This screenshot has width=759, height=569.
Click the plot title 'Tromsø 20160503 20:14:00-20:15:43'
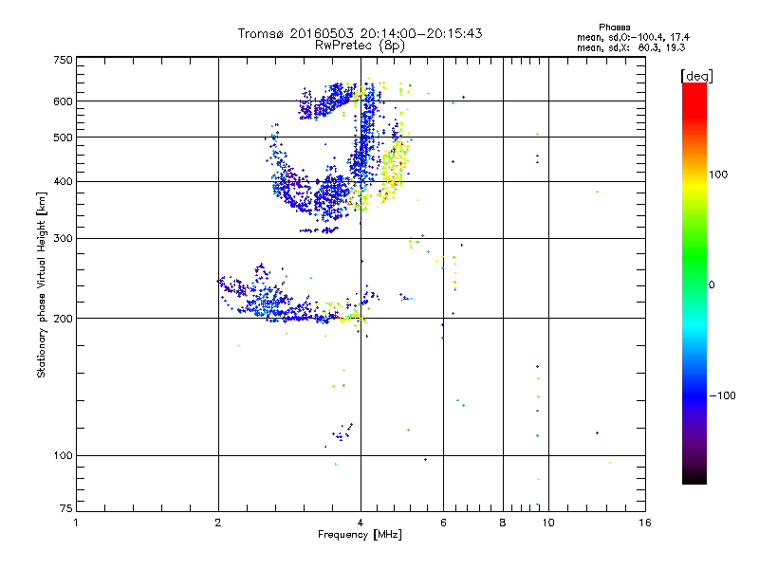click(x=360, y=33)
